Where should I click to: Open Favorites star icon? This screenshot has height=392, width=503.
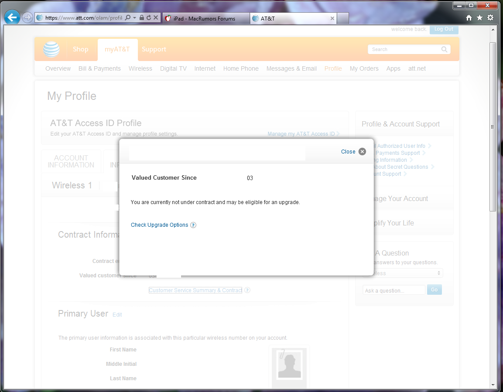[479, 18]
